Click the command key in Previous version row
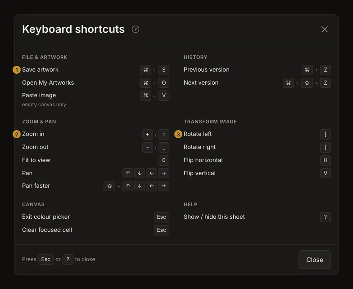Image resolution: width=353 pixels, height=289 pixels. coord(307,70)
